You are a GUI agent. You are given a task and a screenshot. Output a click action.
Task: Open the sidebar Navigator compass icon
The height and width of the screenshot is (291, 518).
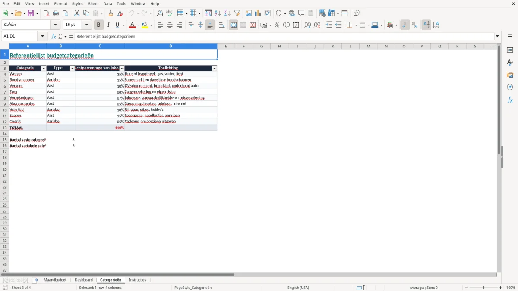[x=510, y=87]
